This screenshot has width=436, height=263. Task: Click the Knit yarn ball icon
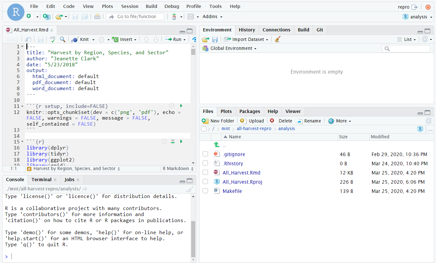[x=75, y=39]
